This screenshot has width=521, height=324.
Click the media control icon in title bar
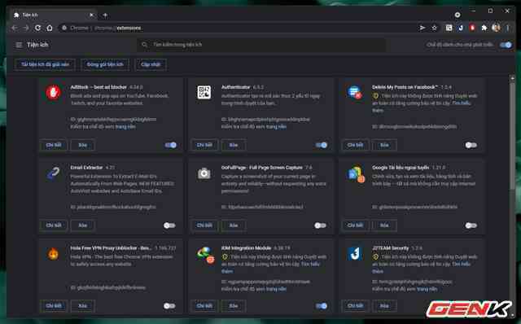pyautogui.click(x=458, y=15)
